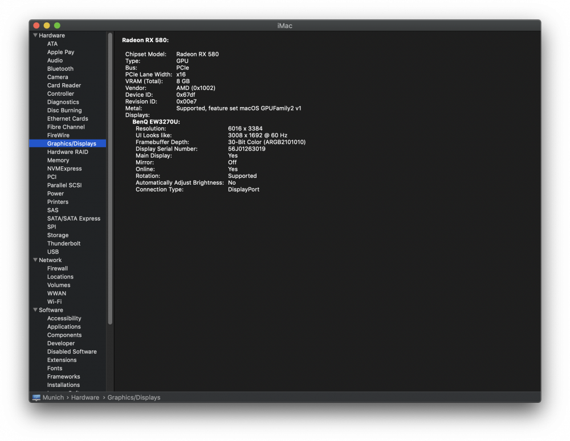Select FireWire in the sidebar
Image resolution: width=570 pixels, height=441 pixels.
click(58, 135)
